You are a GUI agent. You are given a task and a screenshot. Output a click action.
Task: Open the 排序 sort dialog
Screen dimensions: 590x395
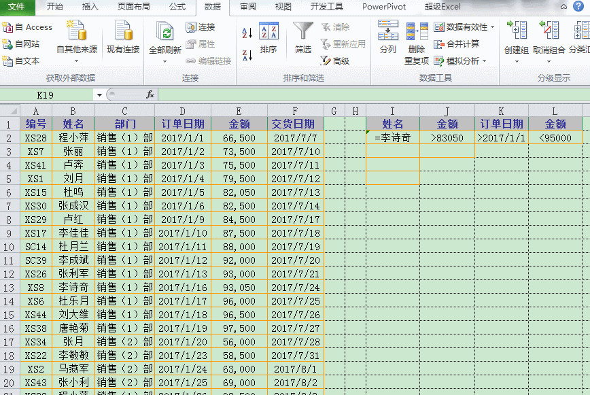tap(268, 37)
